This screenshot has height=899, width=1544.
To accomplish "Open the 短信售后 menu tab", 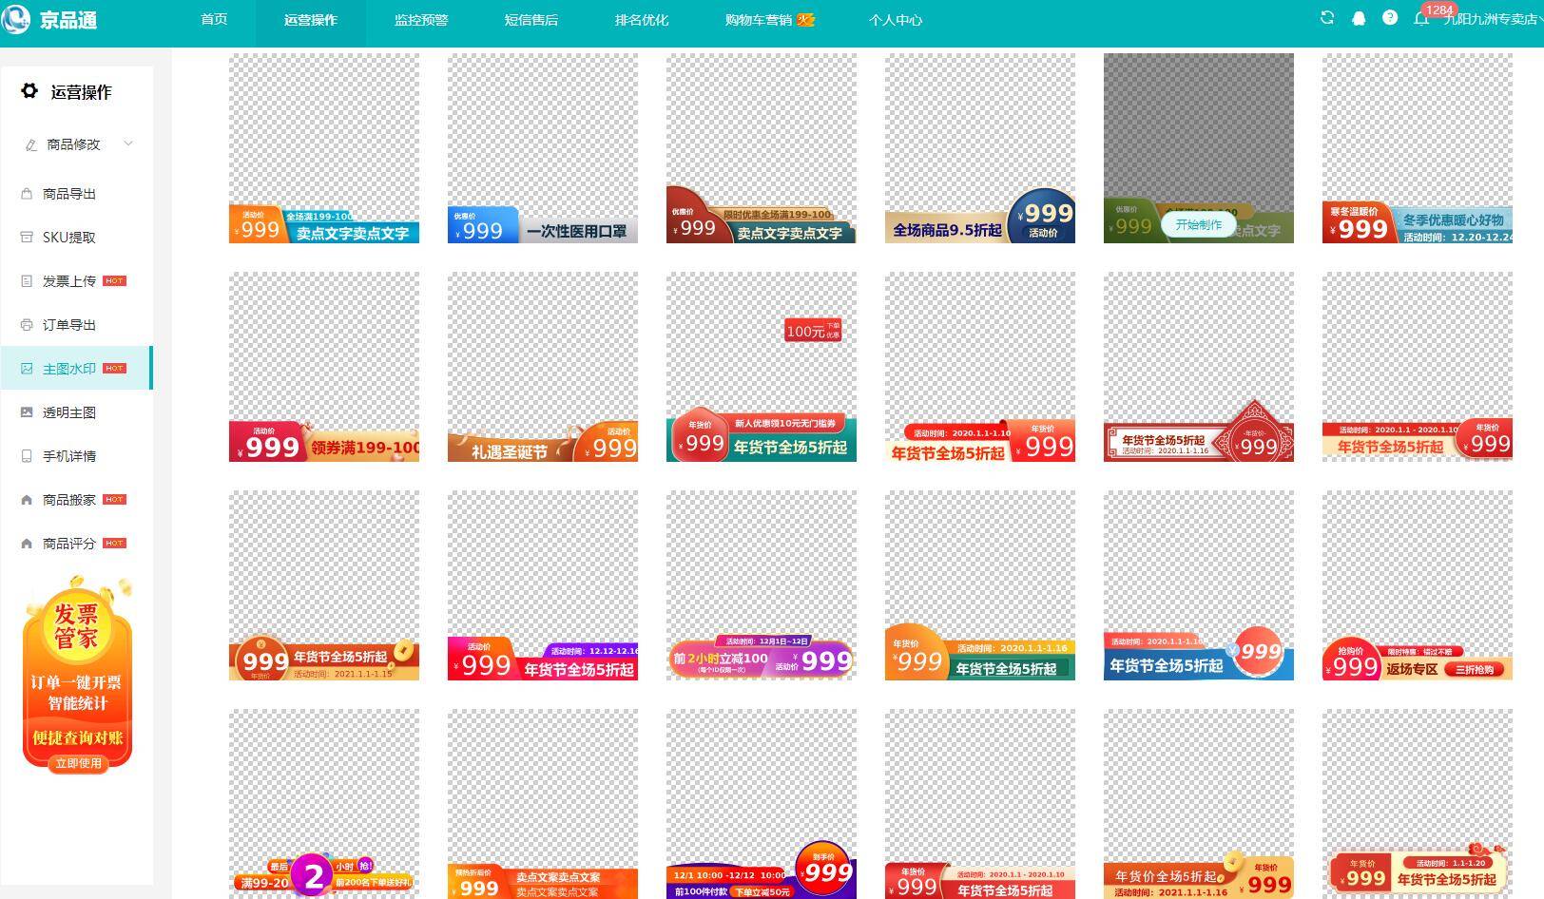I will (531, 20).
